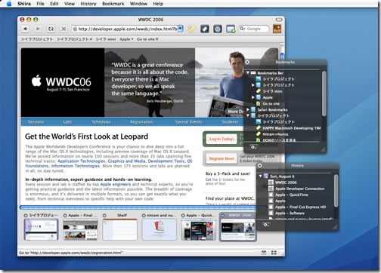The height and width of the screenshot is (273, 381).
Task: Open the View menu
Action: point(70,4)
